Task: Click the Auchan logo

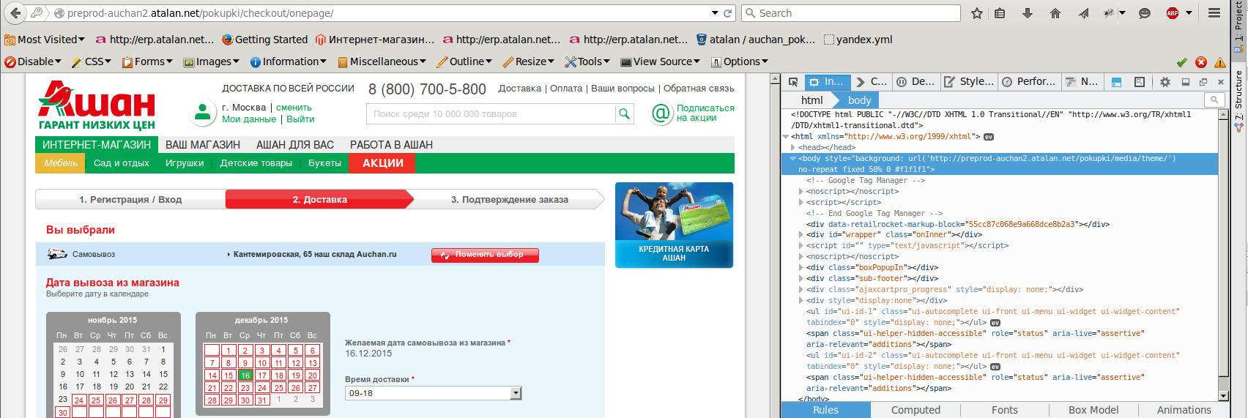Action: 97,105
